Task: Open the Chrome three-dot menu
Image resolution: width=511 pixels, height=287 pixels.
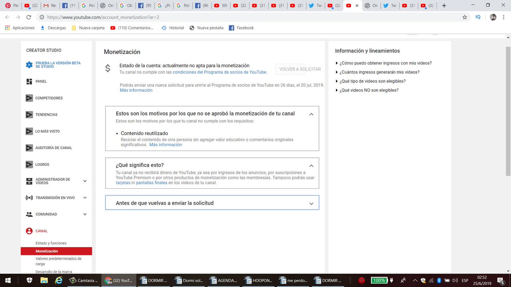Action: 504,17
